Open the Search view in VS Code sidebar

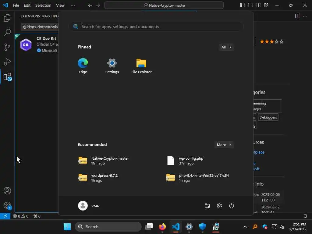click(7, 32)
